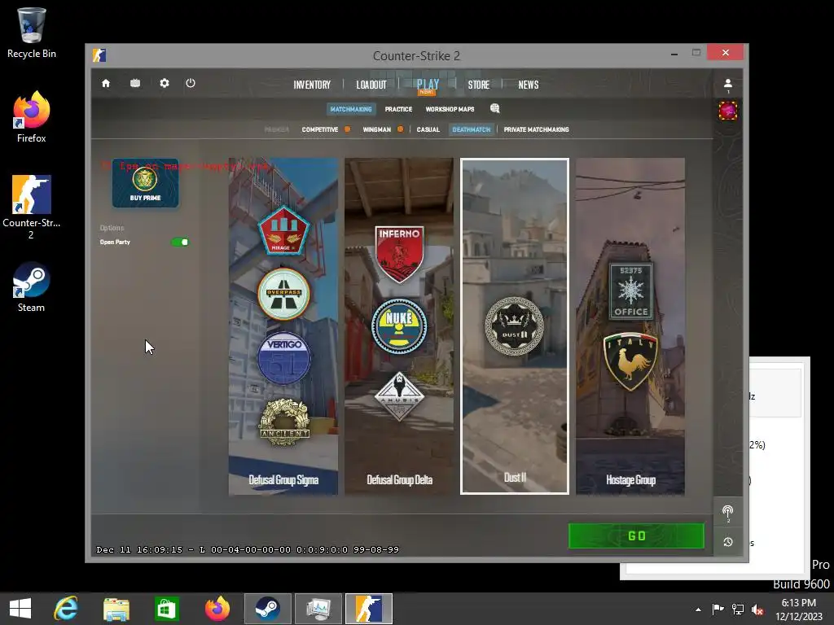
Task: Click the muted volume tray icon
Action: pos(757,610)
